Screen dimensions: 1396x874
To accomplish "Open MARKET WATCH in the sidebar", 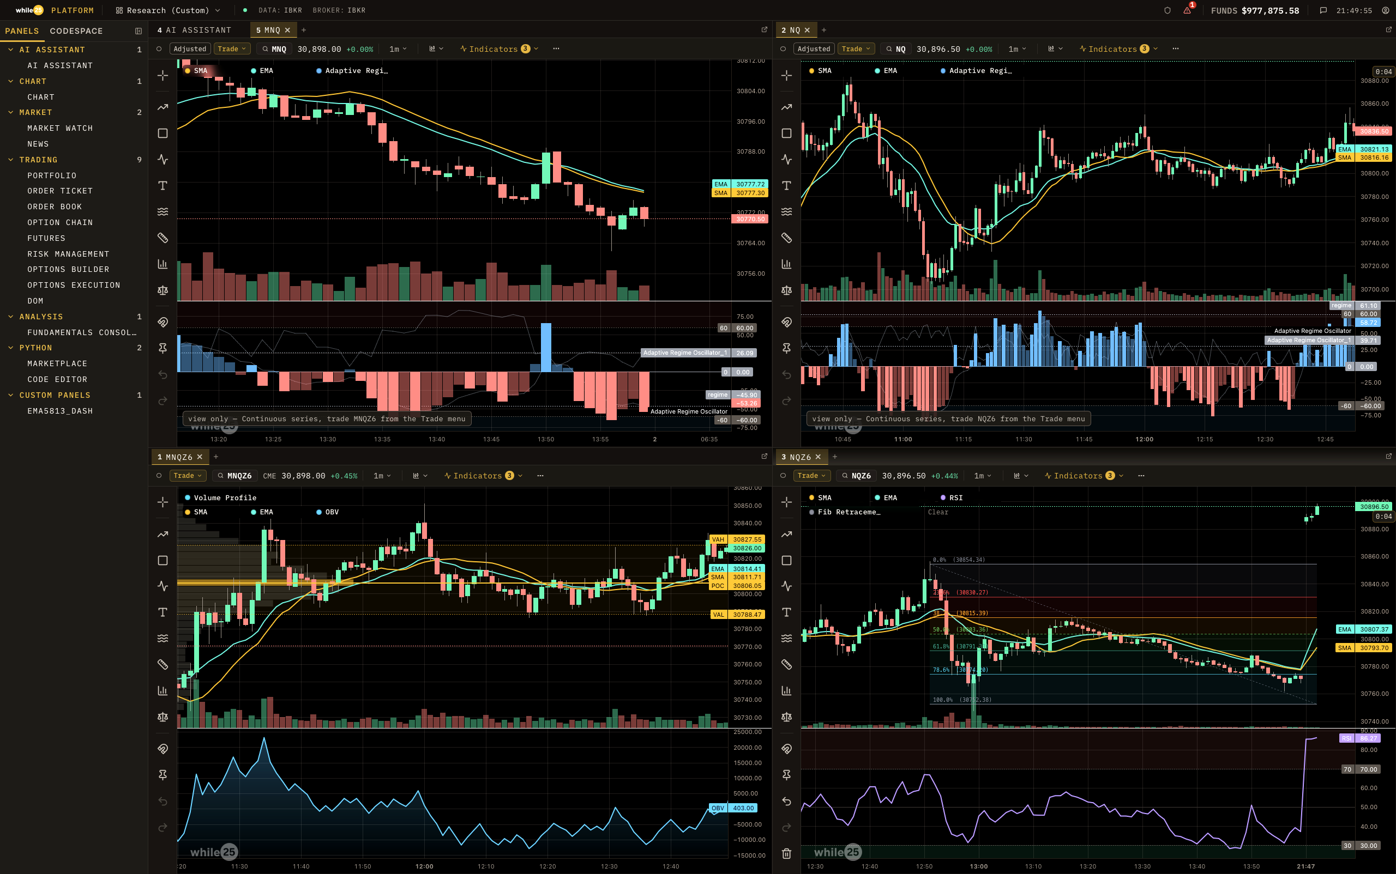I will pyautogui.click(x=60, y=129).
